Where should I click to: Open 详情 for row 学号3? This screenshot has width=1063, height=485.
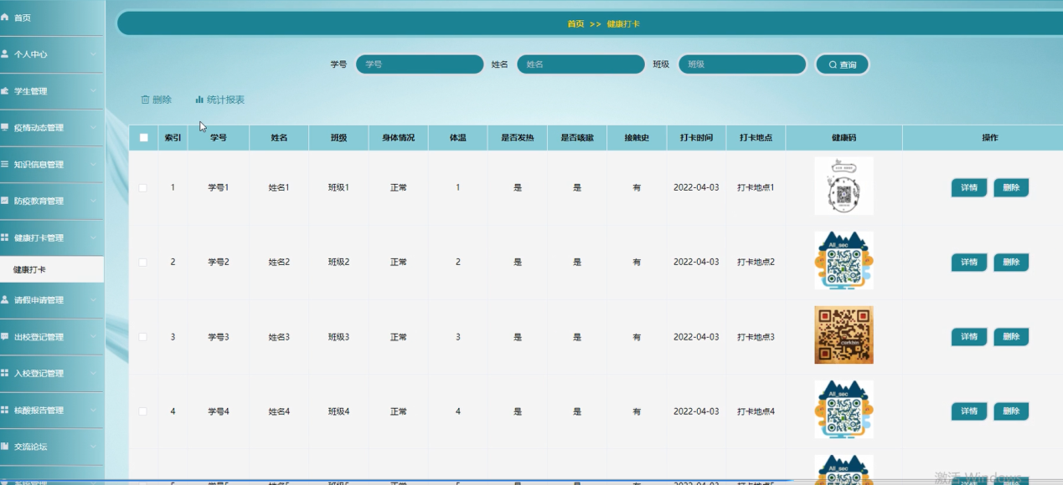click(969, 337)
